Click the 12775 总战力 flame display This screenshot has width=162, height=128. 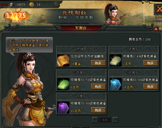coord(16,17)
